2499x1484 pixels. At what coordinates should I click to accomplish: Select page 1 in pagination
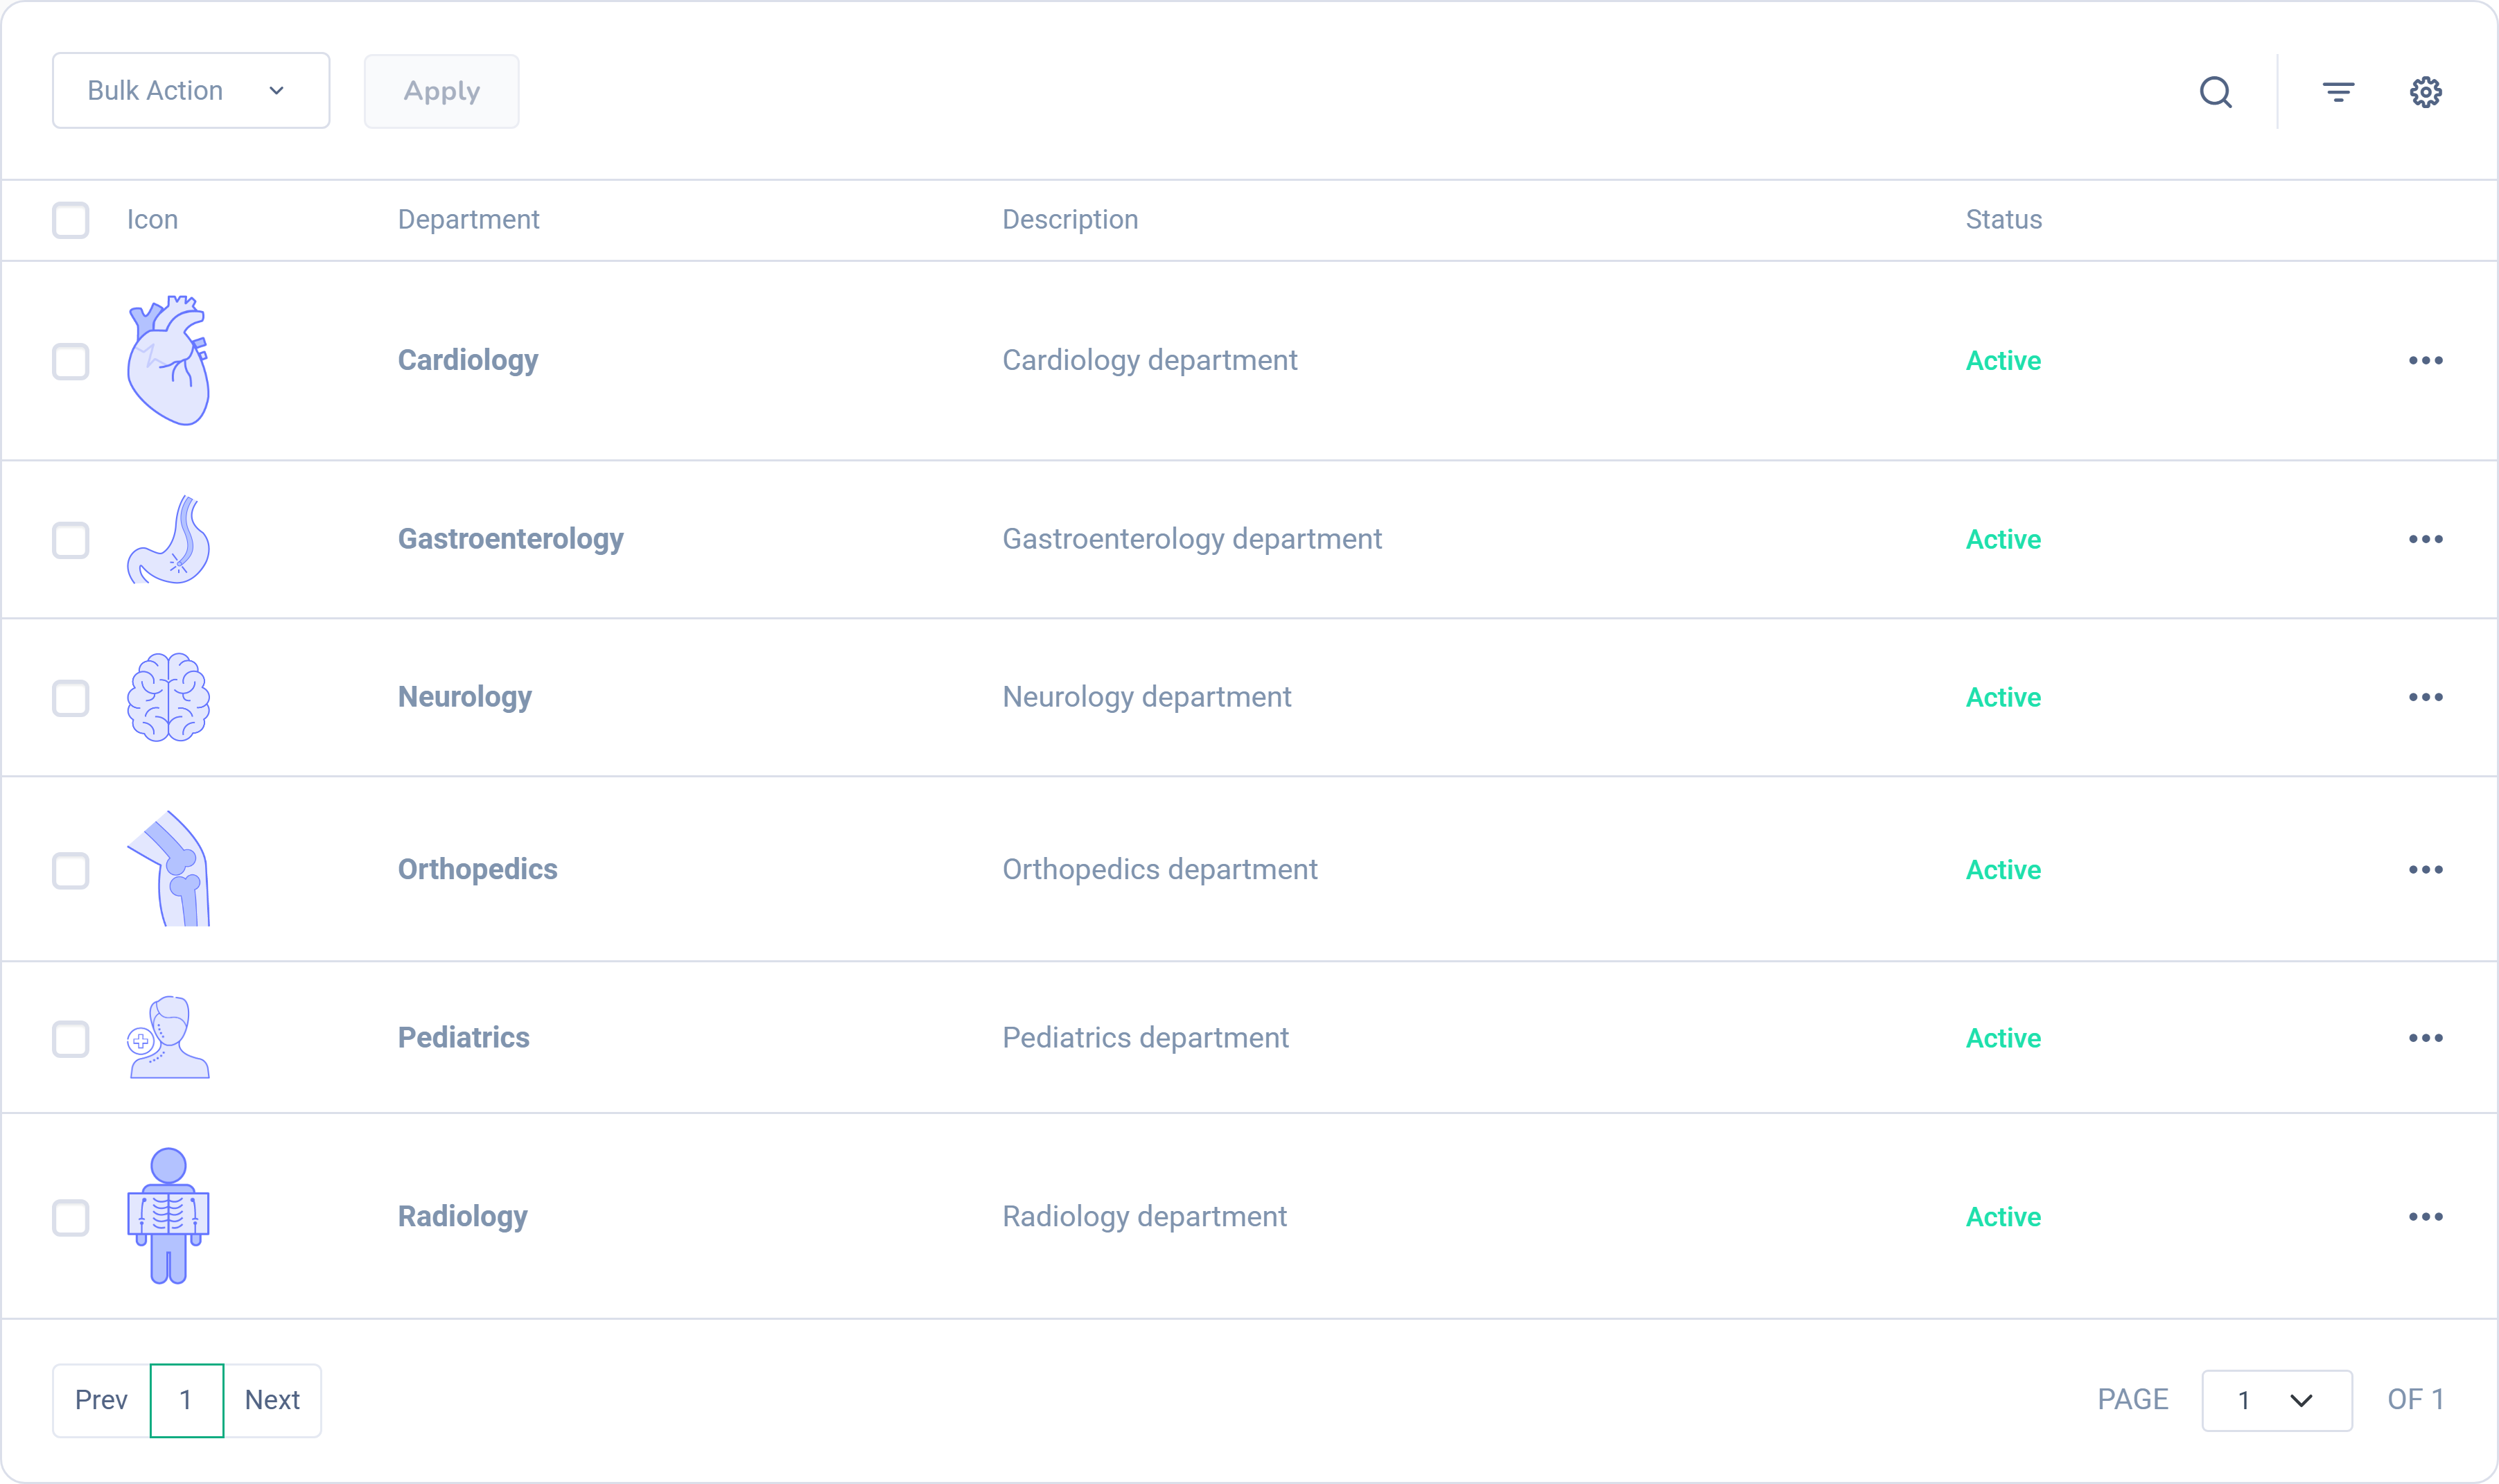(187, 1400)
